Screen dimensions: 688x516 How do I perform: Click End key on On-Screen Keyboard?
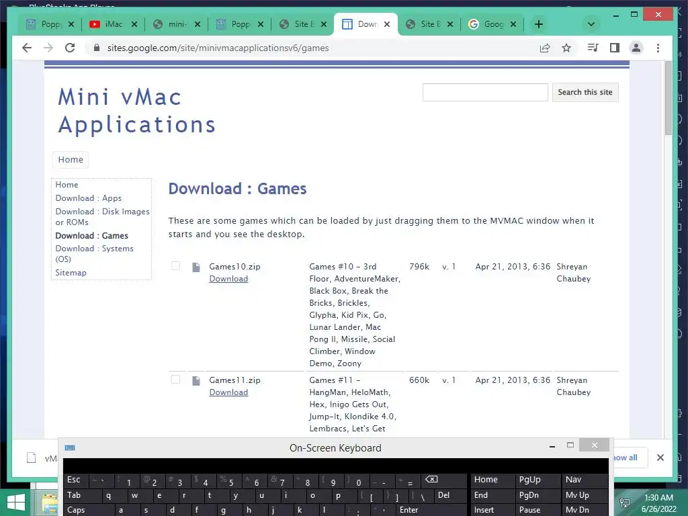(492, 495)
